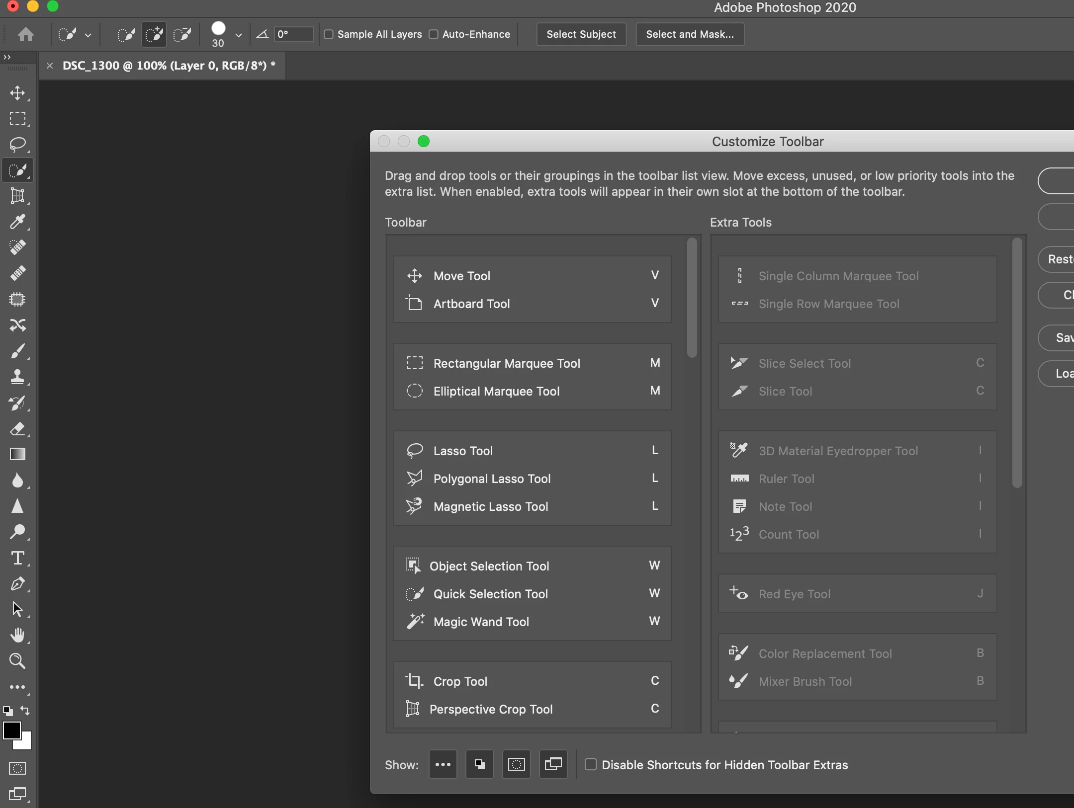The image size is (1074, 808).
Task: Enable Sample All Layers checkbox
Action: click(329, 34)
